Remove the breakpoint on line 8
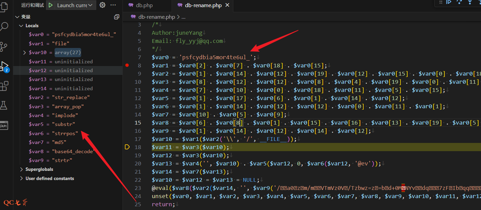This screenshot has width=481, height=210. tap(127, 65)
